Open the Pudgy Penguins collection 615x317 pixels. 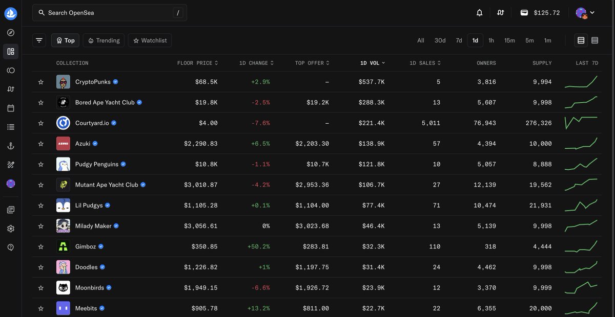(97, 164)
